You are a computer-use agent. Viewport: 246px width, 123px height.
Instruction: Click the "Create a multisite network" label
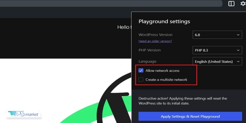tap(166, 80)
